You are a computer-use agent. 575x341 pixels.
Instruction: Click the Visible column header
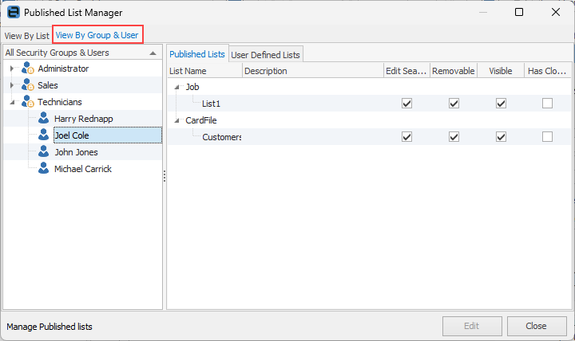pyautogui.click(x=501, y=71)
